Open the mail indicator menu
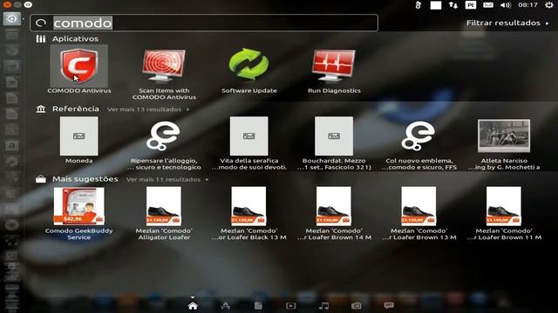This screenshot has height=313, width=558. tap(488, 5)
